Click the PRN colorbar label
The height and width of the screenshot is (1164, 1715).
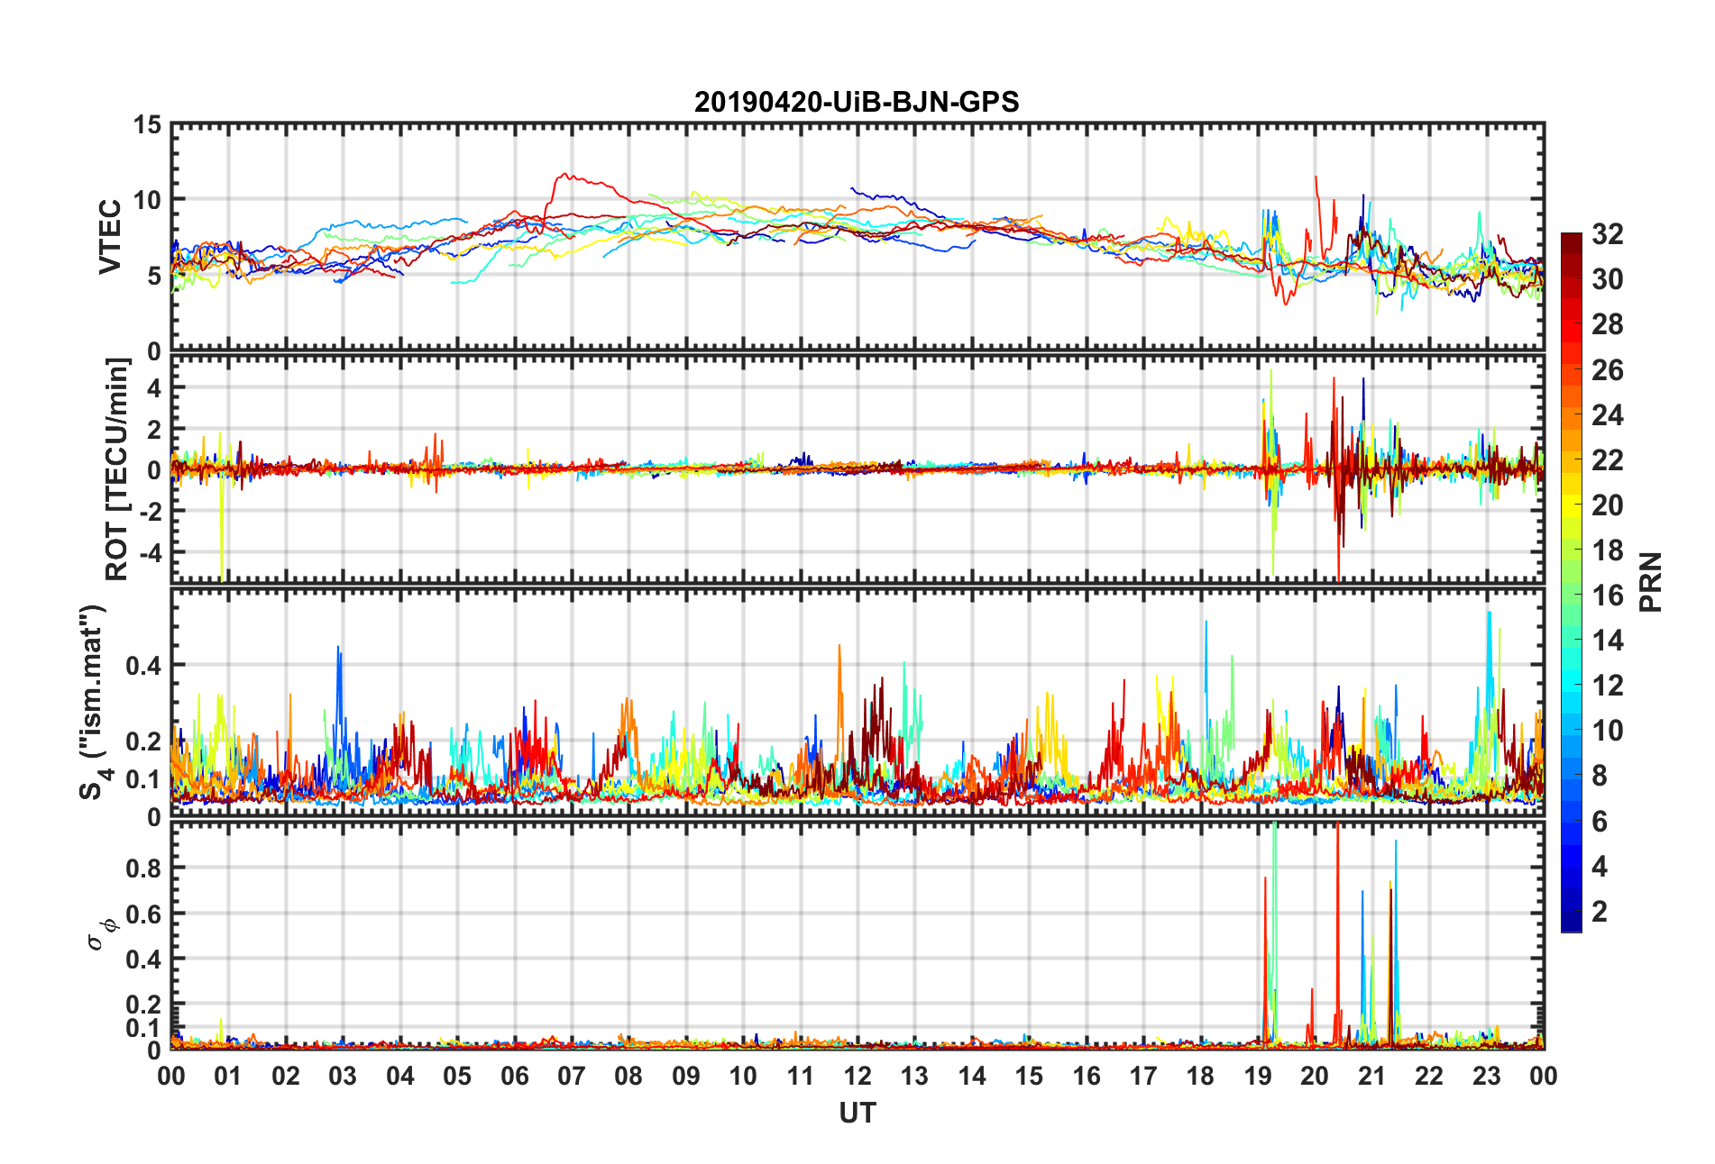[1651, 582]
